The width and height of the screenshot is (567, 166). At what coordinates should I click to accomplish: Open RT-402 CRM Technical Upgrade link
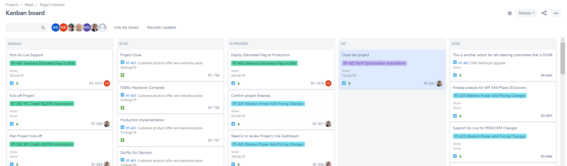pos(464,63)
